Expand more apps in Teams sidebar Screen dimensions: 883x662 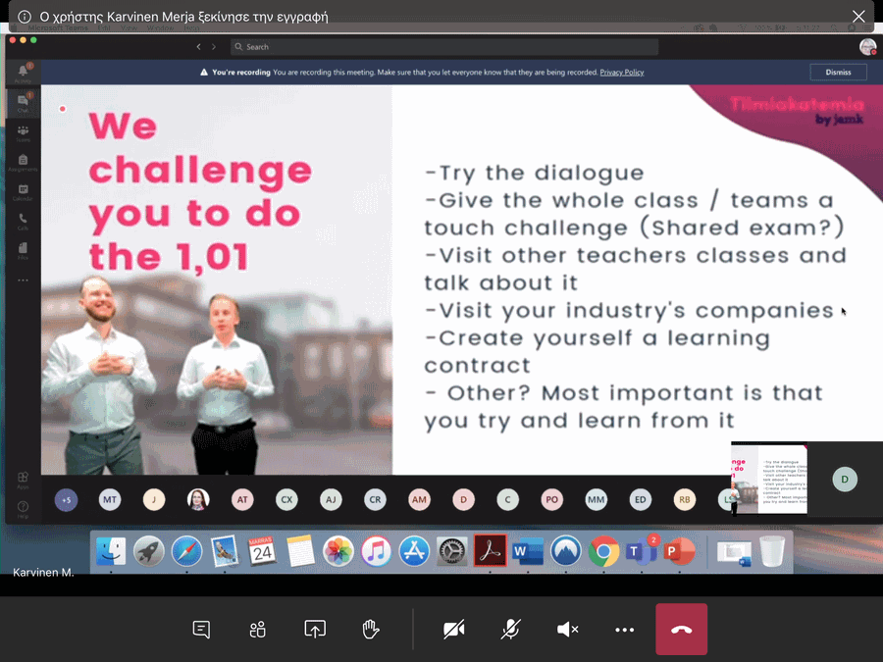click(23, 280)
